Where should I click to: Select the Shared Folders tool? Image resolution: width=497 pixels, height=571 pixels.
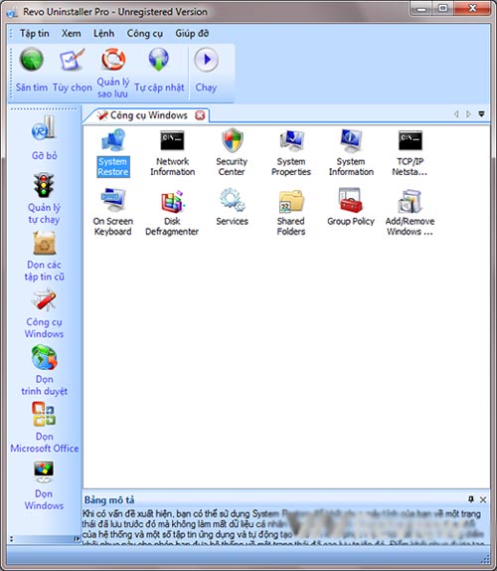[x=291, y=212]
